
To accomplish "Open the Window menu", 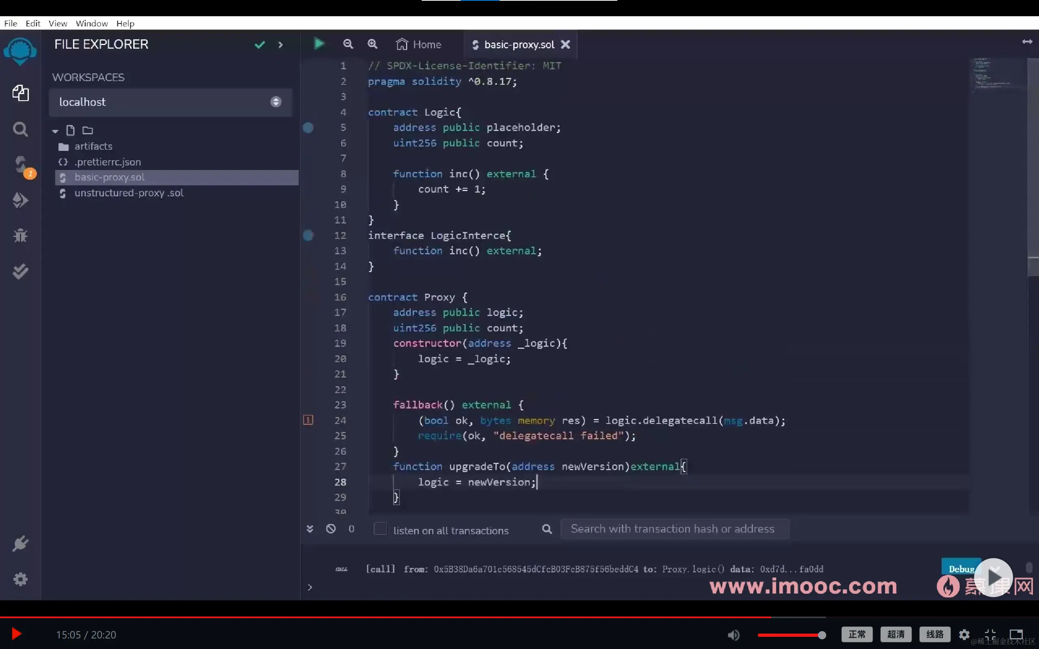I will [91, 23].
